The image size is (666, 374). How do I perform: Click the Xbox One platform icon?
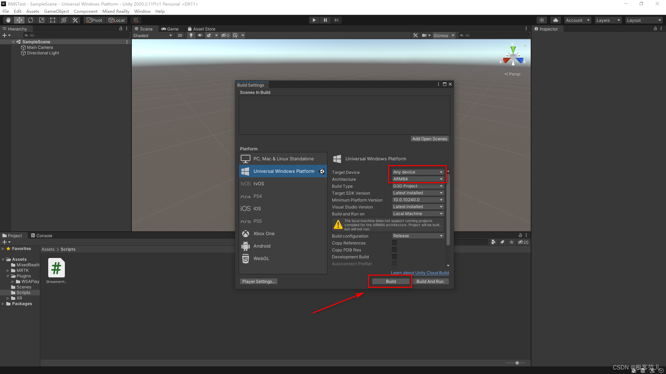click(x=246, y=233)
